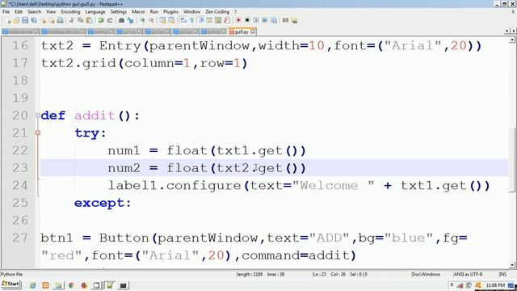517x291 pixels.
Task: Click the Replace toolbar icon
Action: coord(131,20)
